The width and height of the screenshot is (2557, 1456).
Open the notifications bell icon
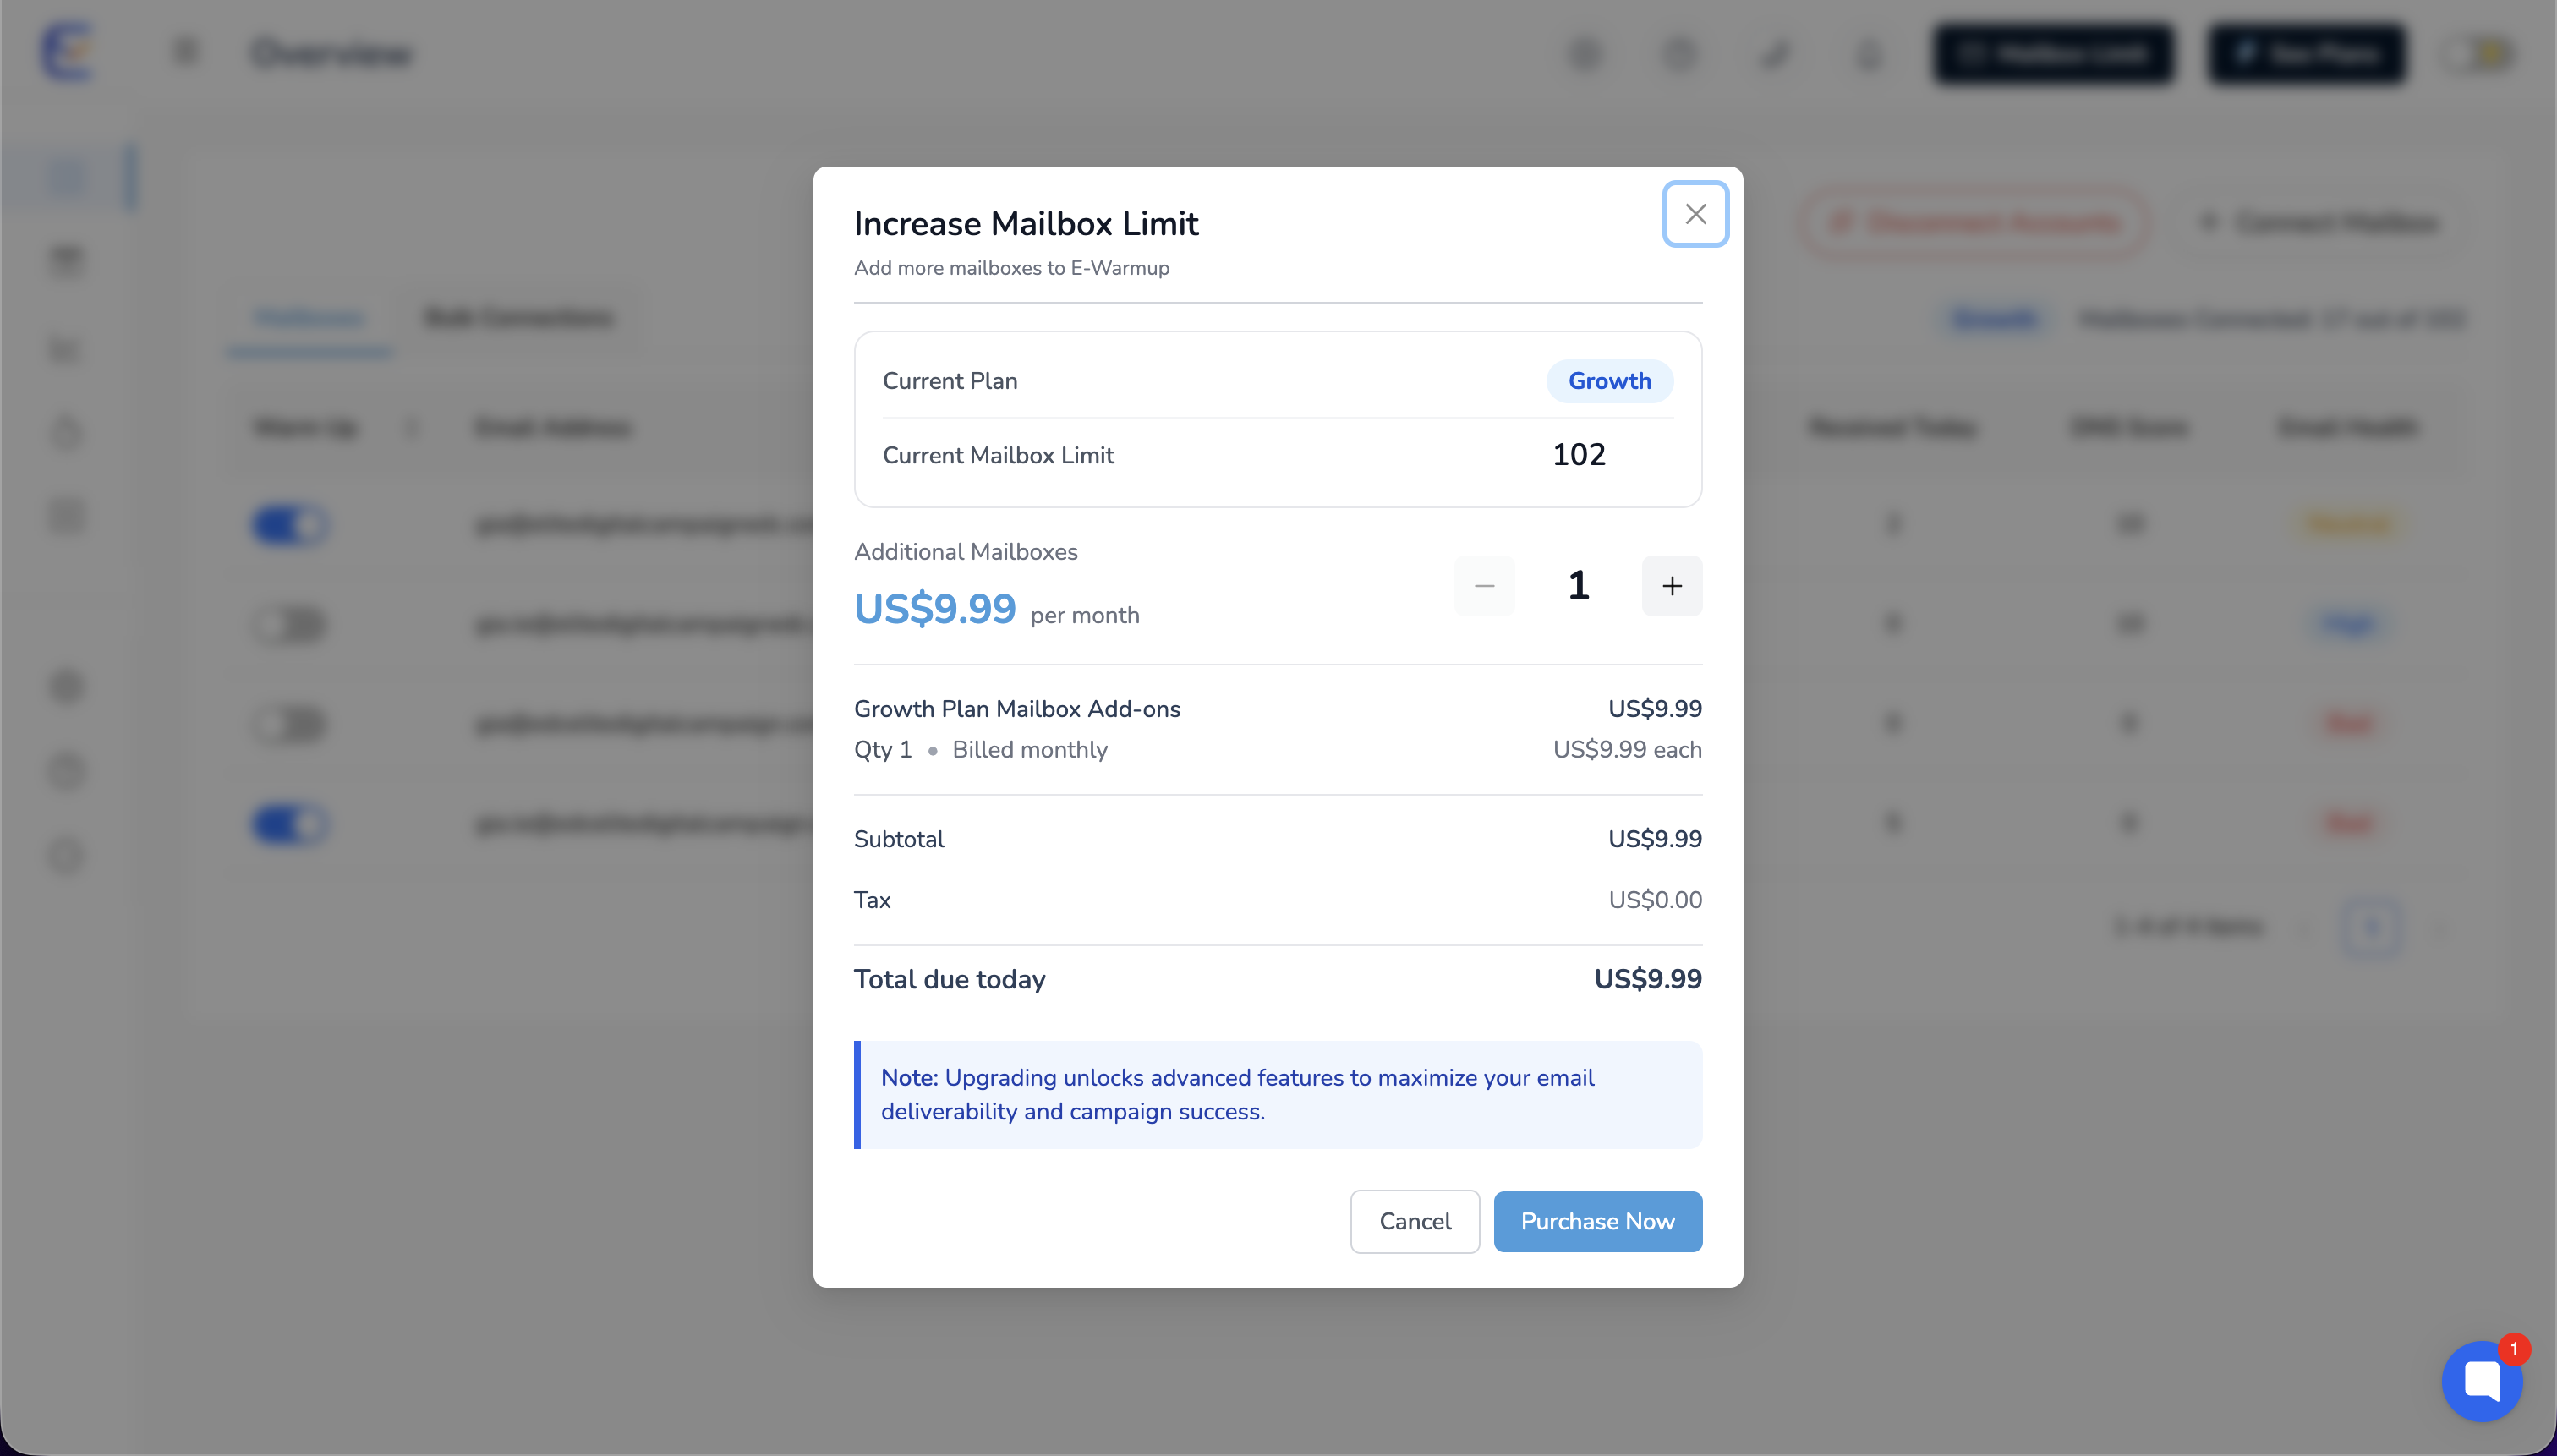[x=1869, y=53]
